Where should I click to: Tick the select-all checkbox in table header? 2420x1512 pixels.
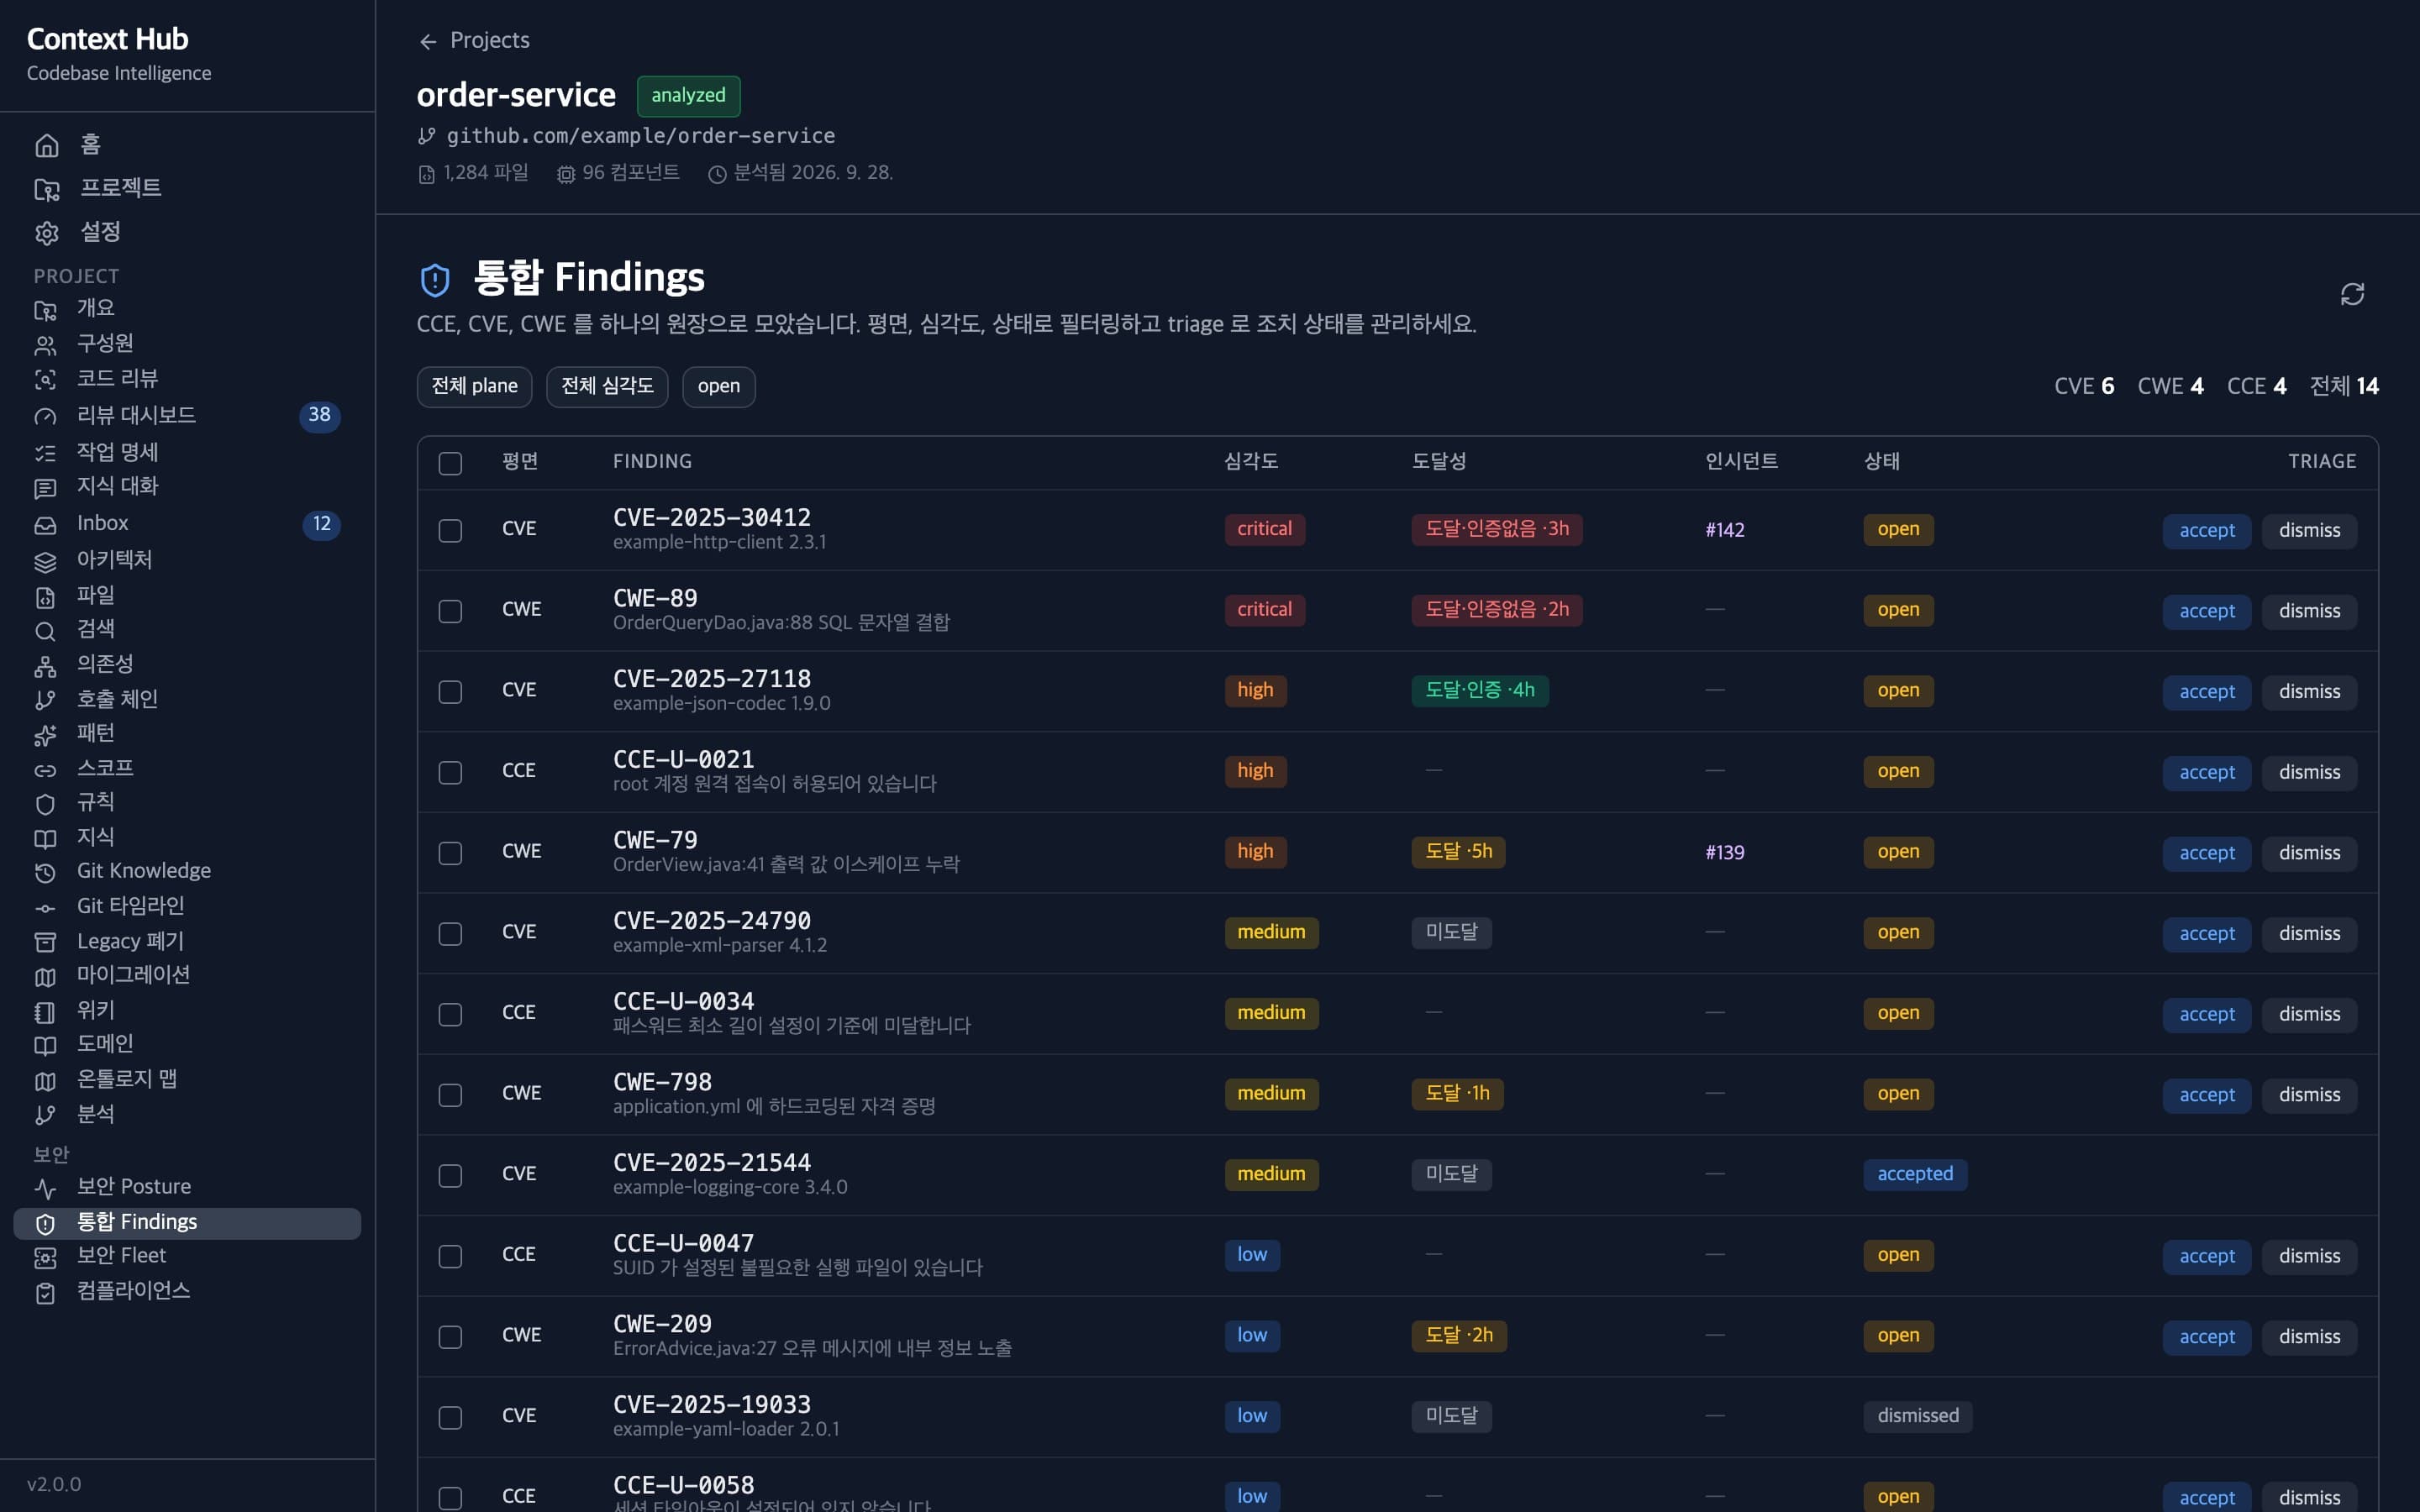pos(450,463)
